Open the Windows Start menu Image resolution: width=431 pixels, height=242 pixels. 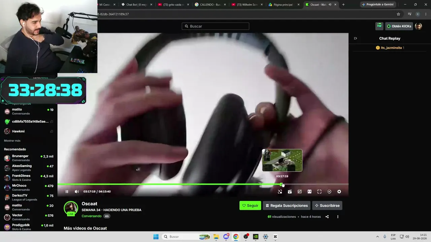click(x=156, y=237)
